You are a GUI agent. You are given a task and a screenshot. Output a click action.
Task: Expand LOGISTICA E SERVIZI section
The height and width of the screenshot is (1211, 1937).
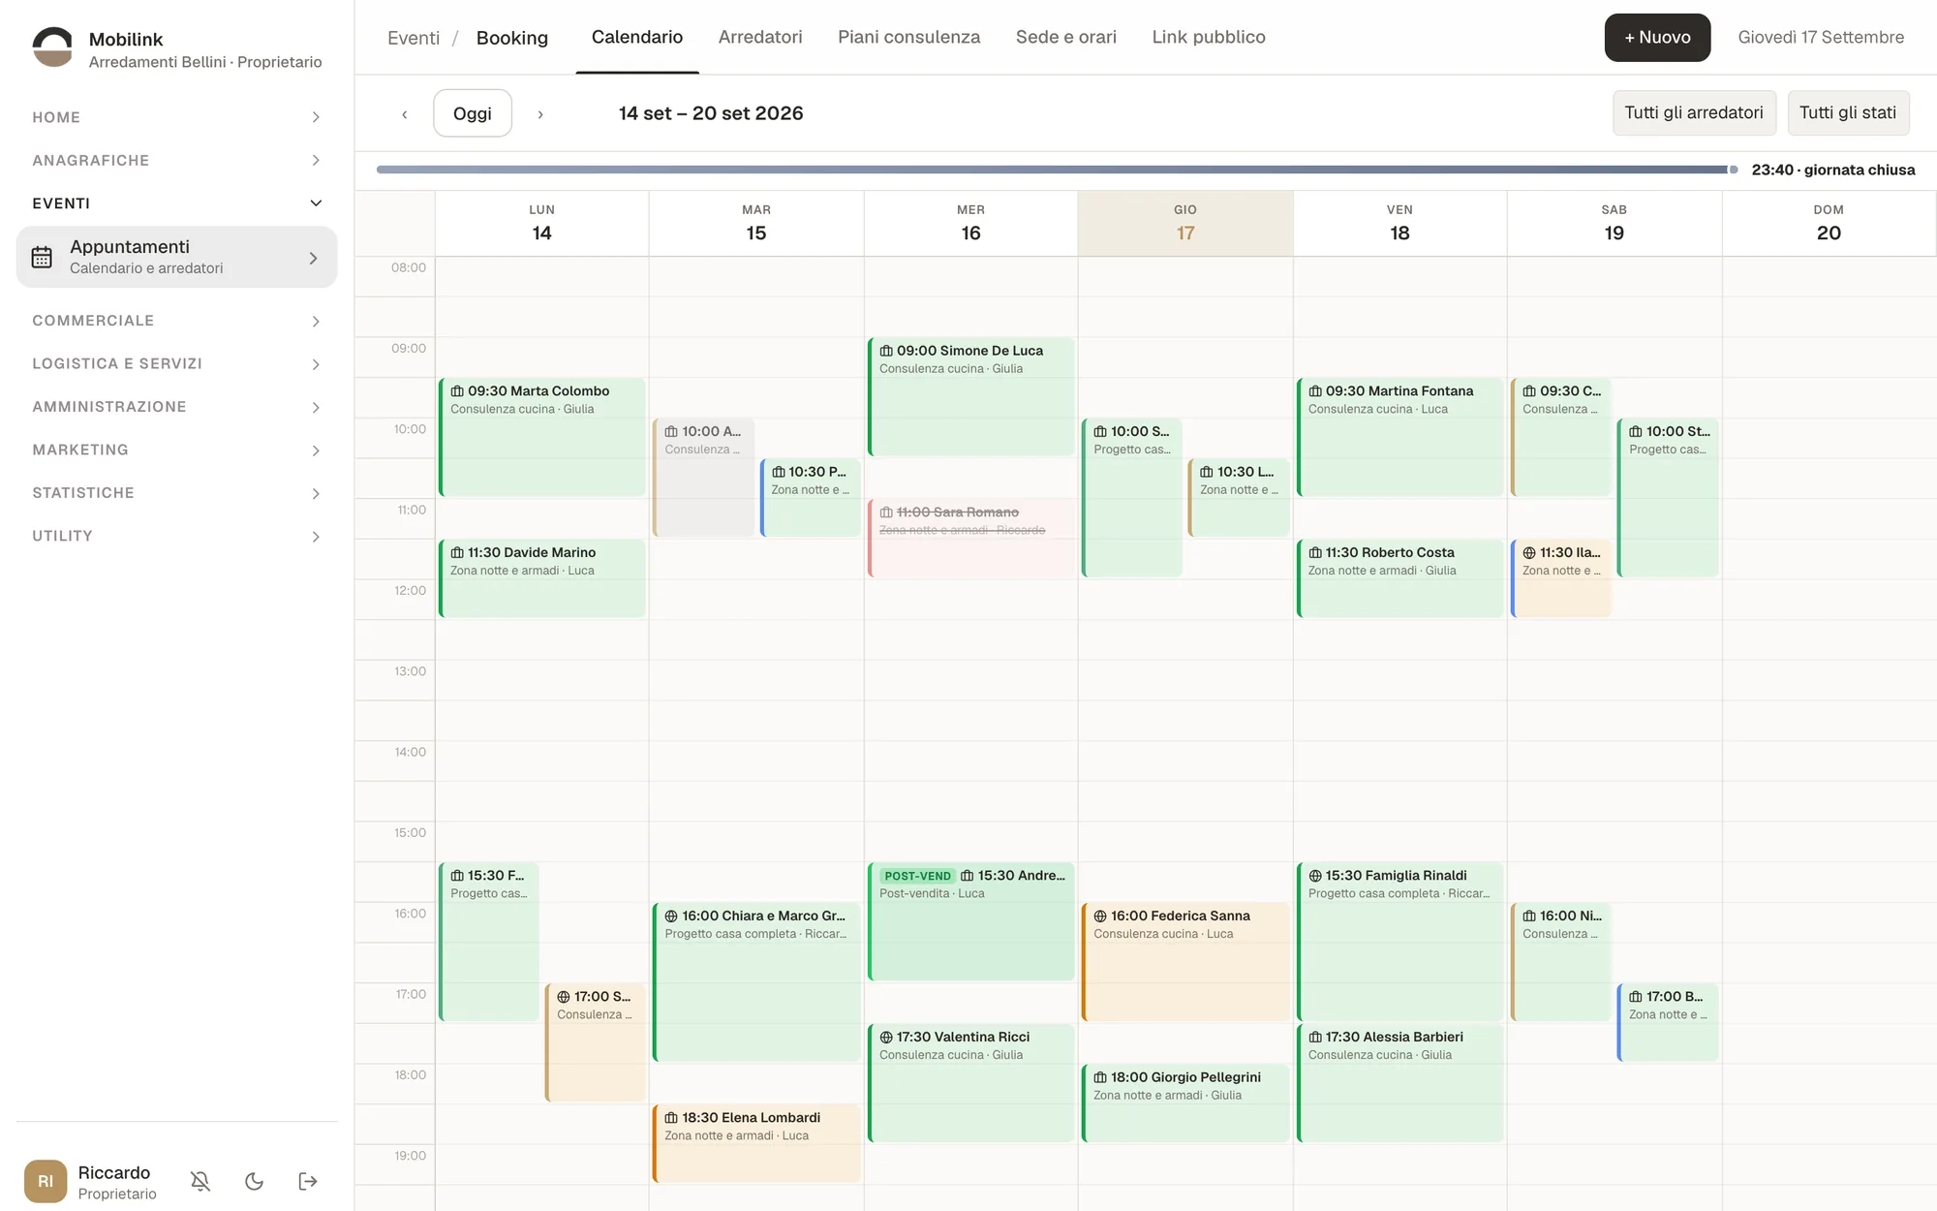pos(176,363)
